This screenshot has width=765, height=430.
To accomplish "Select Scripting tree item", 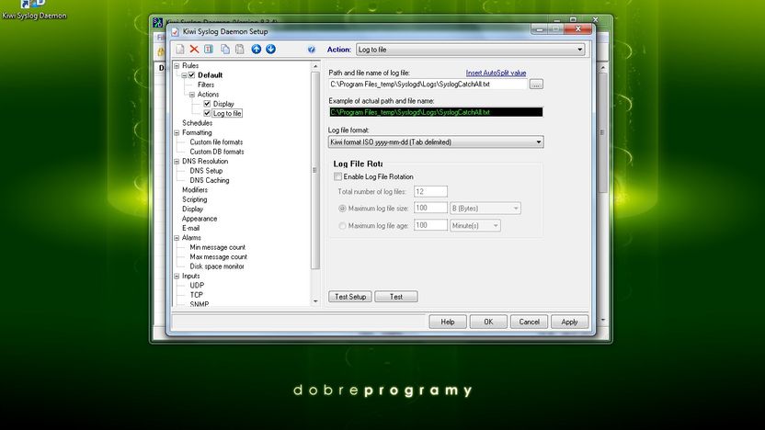I will [x=194, y=199].
